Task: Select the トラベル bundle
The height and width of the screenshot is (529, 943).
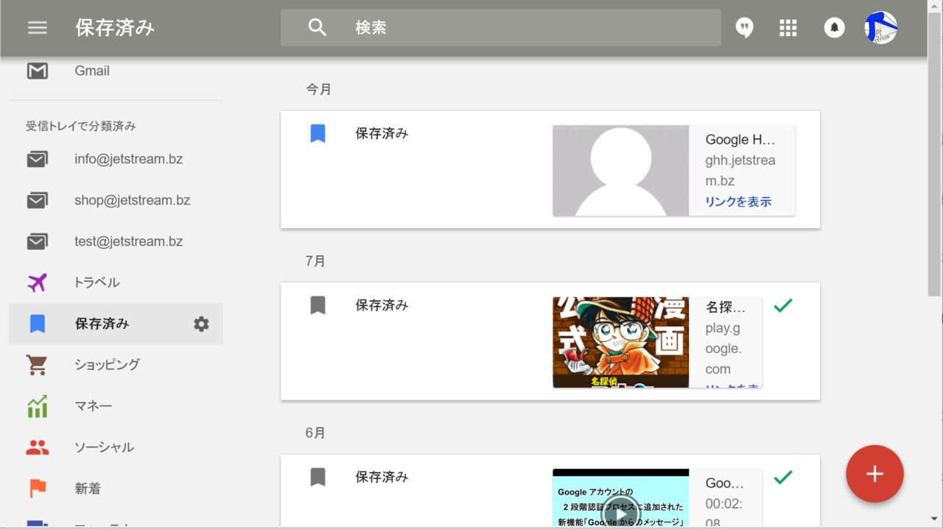Action: pyautogui.click(x=97, y=283)
